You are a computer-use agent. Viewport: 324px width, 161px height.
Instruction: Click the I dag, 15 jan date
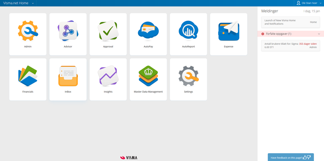pyautogui.click(x=312, y=11)
